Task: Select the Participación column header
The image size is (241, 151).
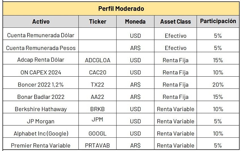Action: pyautogui.click(x=218, y=21)
